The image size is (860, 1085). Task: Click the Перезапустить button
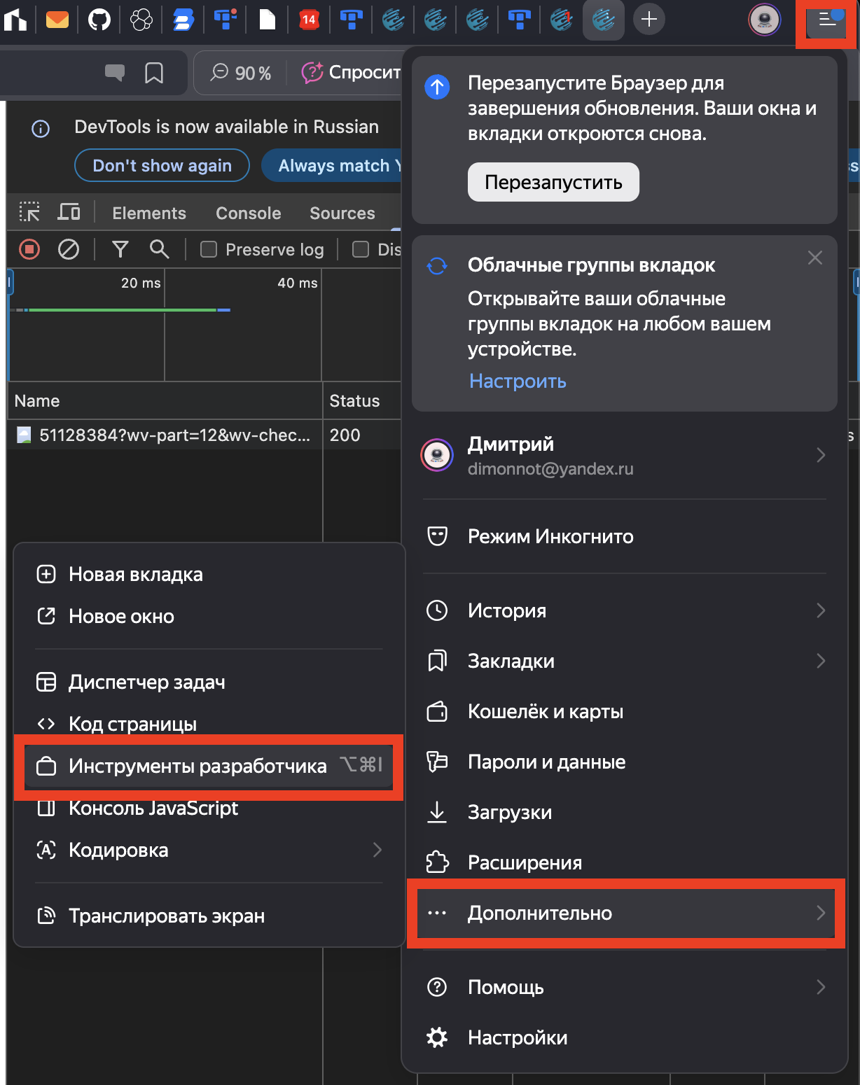pos(553,182)
